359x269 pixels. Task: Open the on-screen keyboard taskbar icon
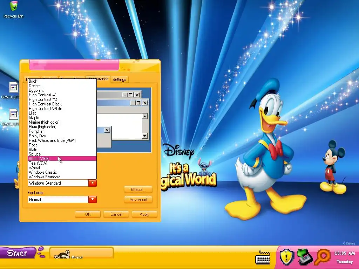coord(262,257)
